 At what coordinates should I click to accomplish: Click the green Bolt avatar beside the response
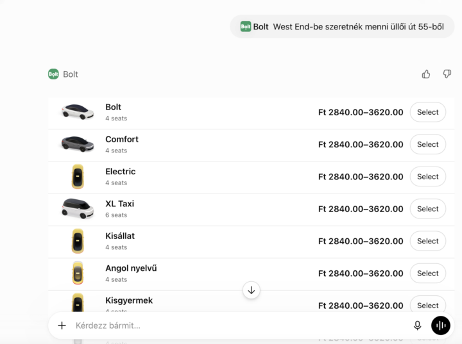click(x=53, y=74)
